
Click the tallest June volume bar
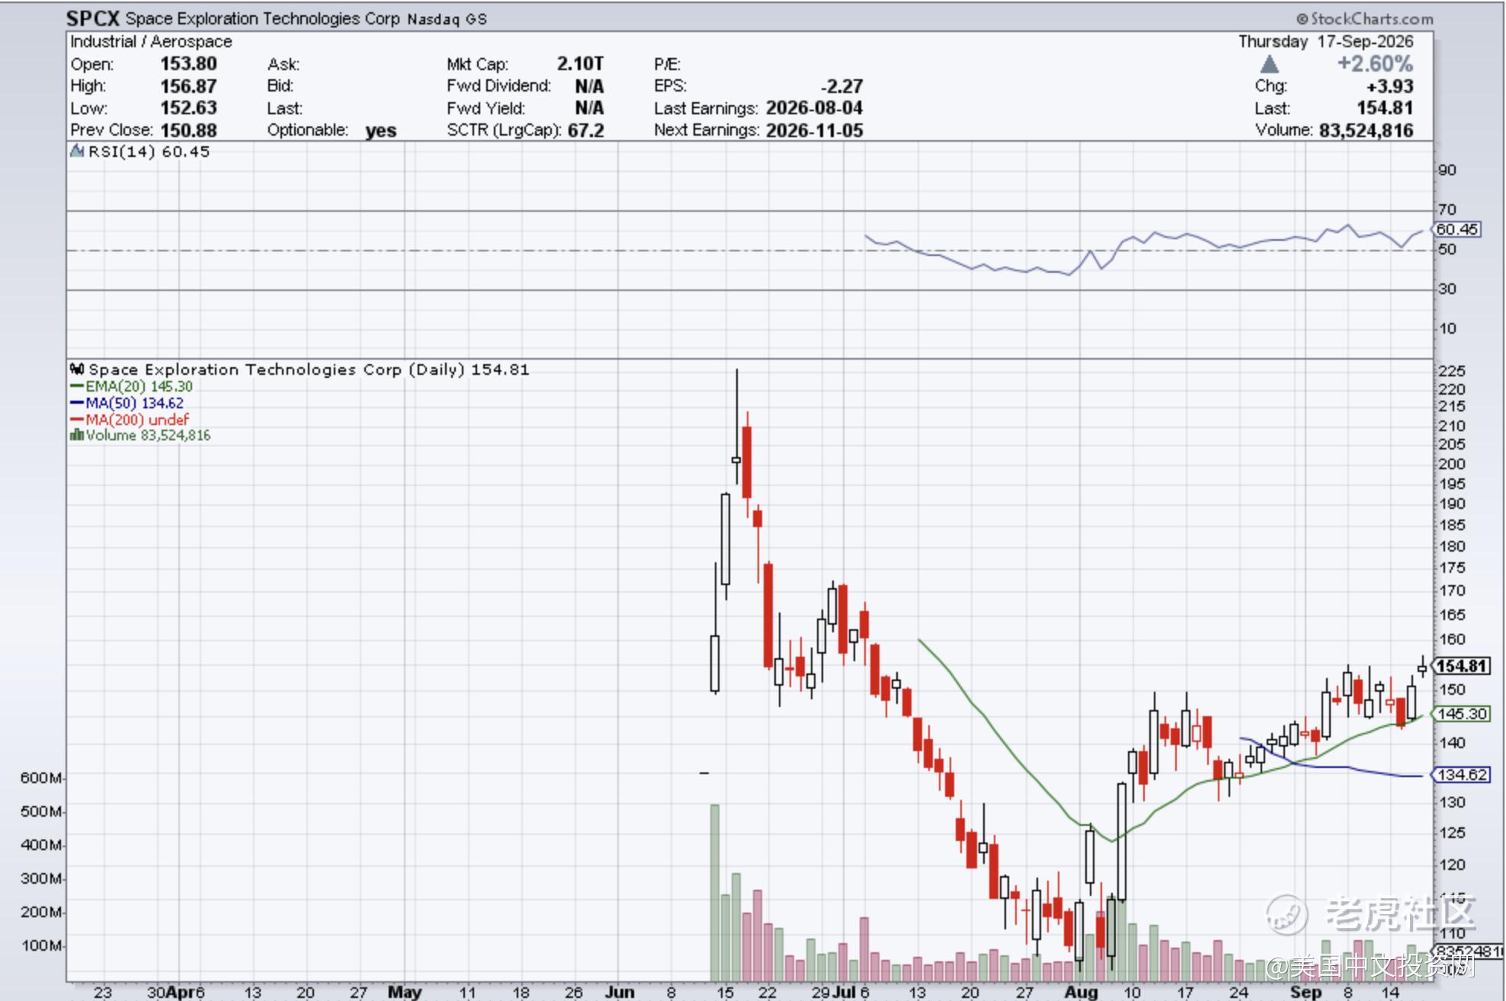[715, 893]
